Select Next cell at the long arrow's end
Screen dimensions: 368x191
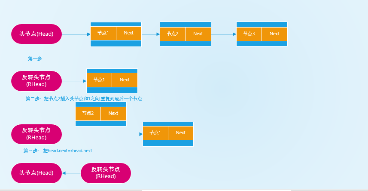pyautogui.click(x=181, y=133)
